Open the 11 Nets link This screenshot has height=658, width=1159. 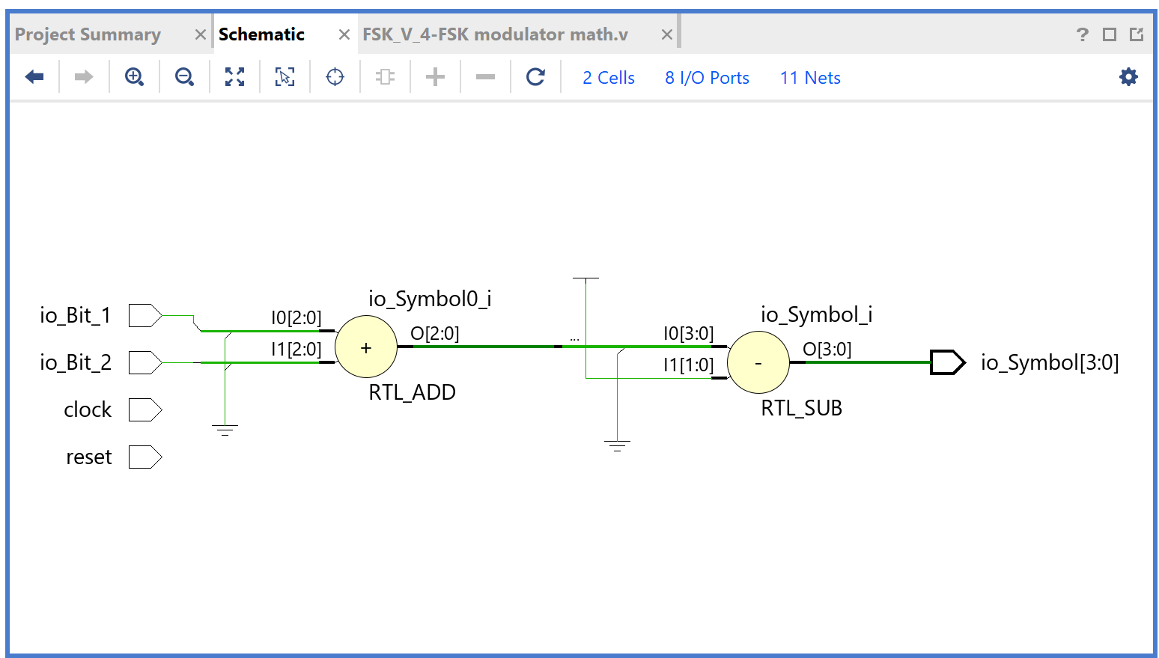810,78
